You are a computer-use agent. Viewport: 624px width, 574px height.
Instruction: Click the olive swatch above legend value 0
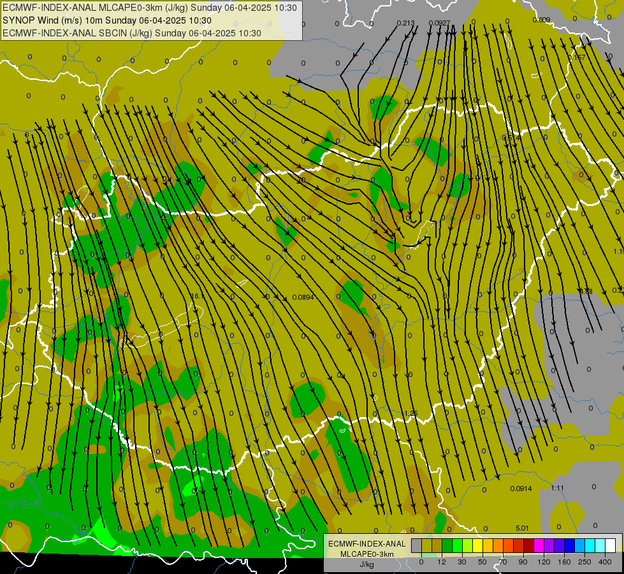[x=427, y=545]
